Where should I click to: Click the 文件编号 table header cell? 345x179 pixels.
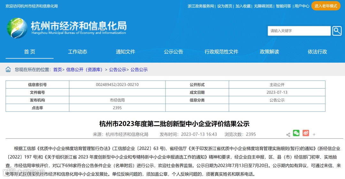tap(37, 92)
